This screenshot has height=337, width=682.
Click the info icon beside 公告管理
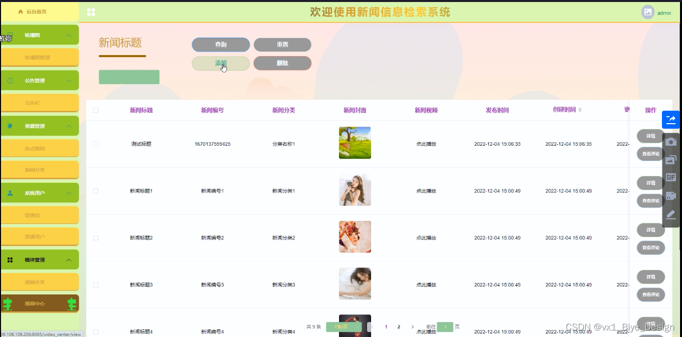coord(10,81)
